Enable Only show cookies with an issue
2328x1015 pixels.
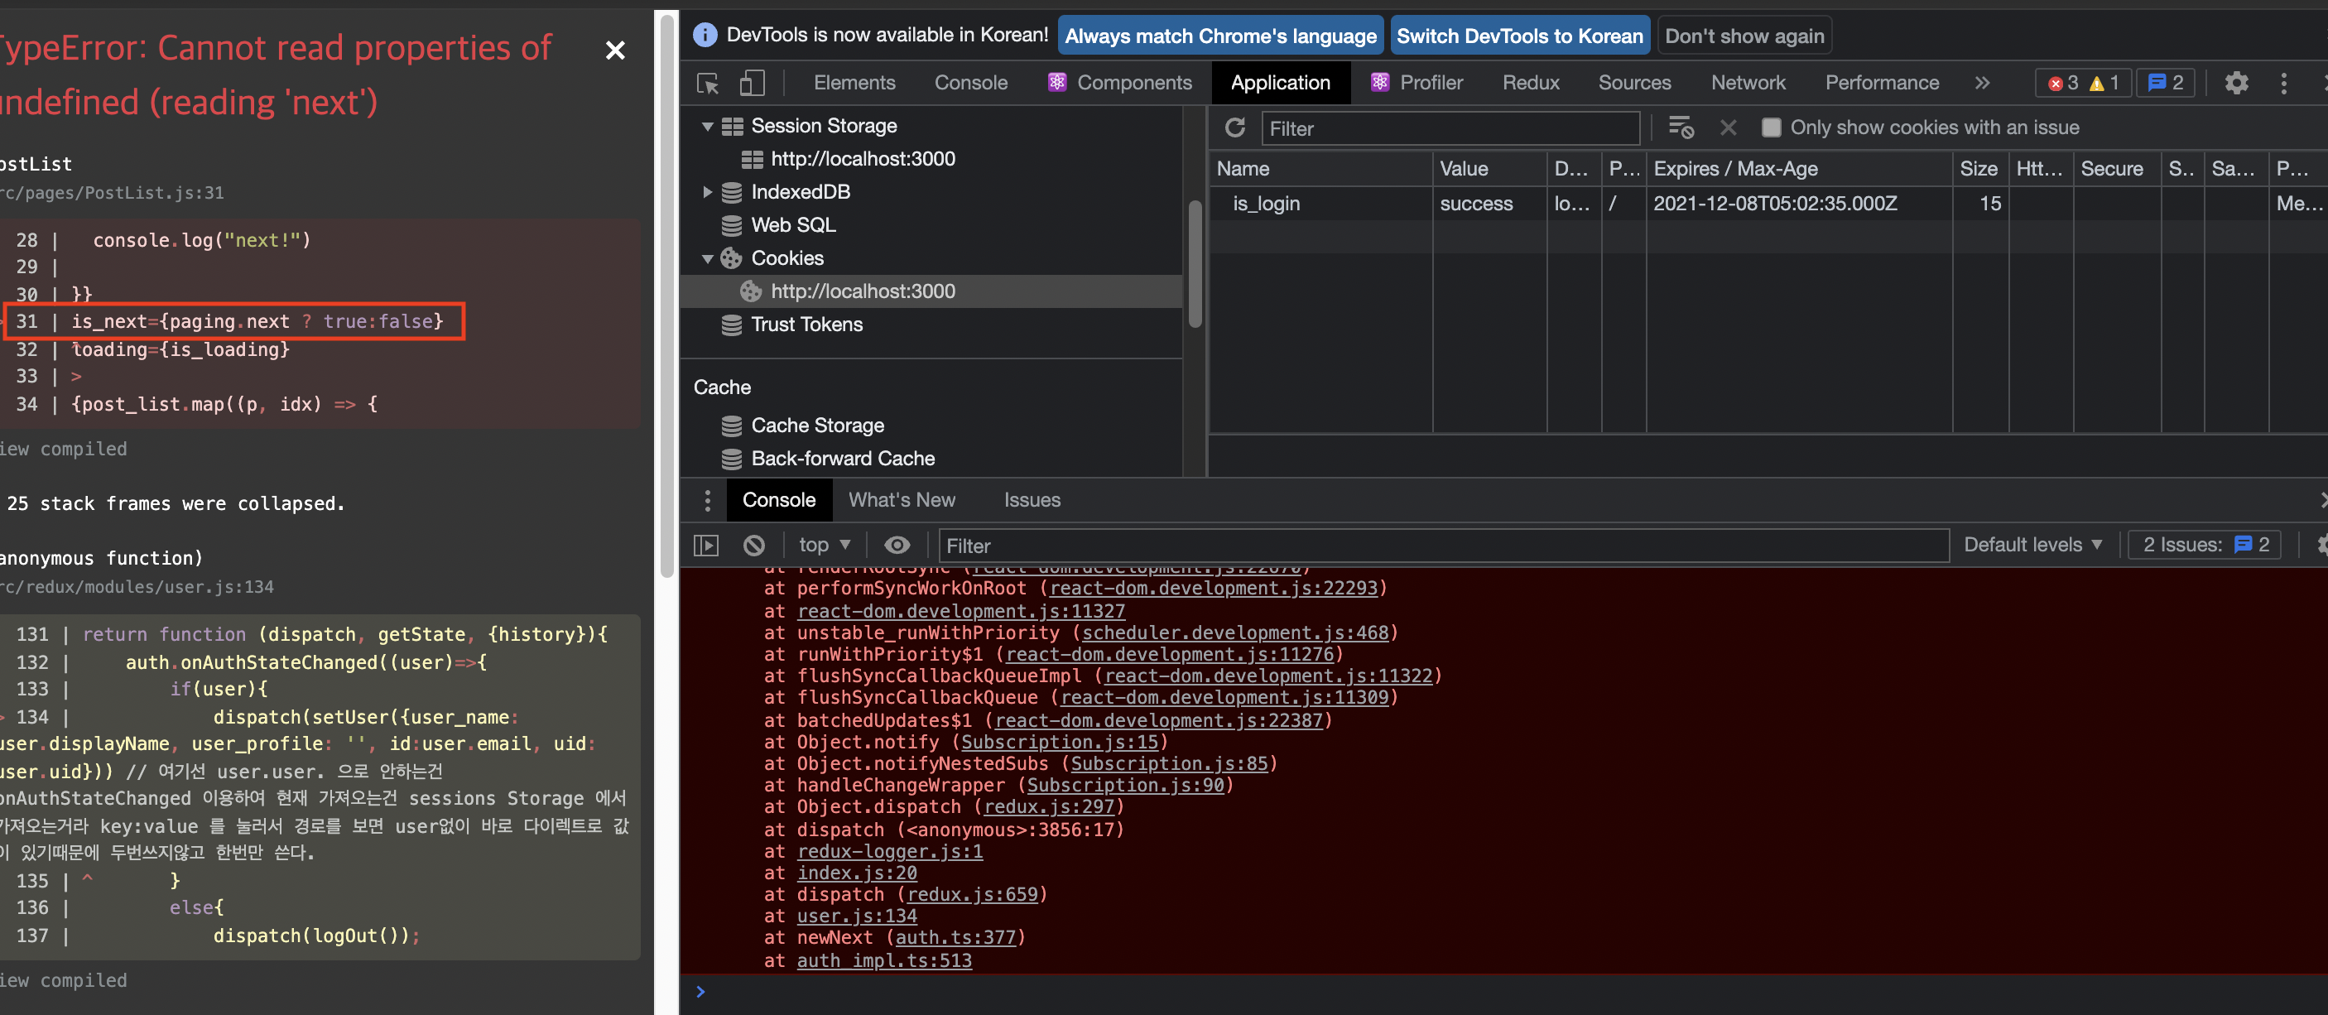(x=1770, y=127)
